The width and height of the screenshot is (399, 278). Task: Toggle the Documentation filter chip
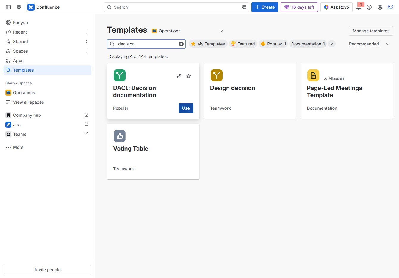pos(308,44)
